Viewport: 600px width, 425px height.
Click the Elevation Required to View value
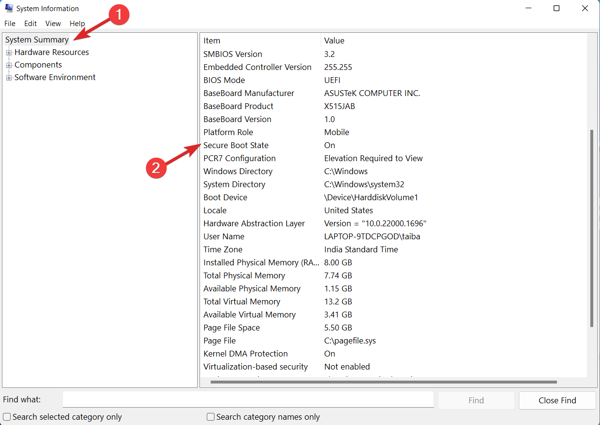click(x=373, y=158)
